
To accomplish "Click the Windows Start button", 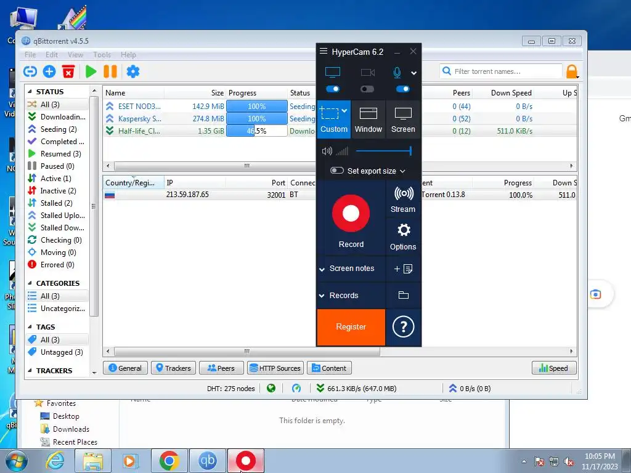I will [15, 461].
